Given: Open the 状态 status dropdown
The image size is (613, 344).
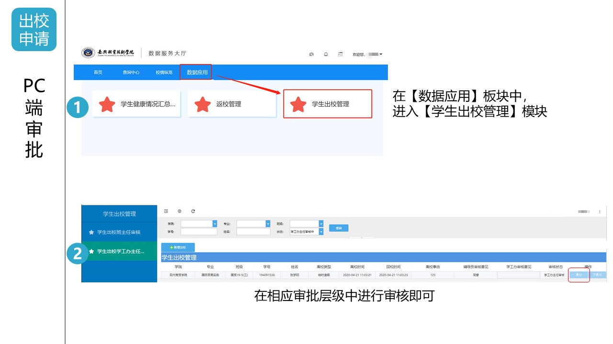Looking at the screenshot, I should click(322, 231).
